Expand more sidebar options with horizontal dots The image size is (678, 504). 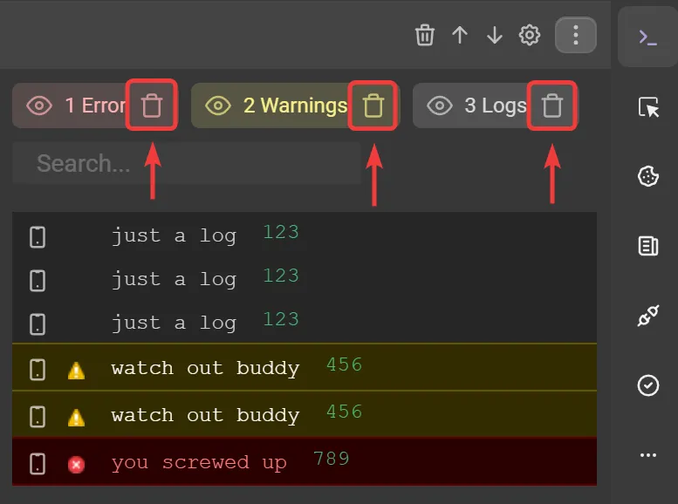click(647, 455)
